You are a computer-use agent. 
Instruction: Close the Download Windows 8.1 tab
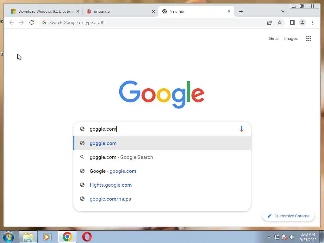coord(78,11)
